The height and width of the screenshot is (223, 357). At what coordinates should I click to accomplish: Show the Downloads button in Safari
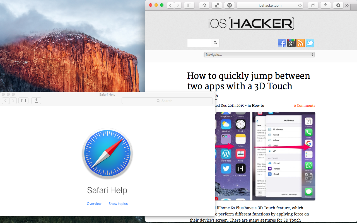338,5
